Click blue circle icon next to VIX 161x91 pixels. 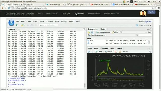click(x=88, y=43)
